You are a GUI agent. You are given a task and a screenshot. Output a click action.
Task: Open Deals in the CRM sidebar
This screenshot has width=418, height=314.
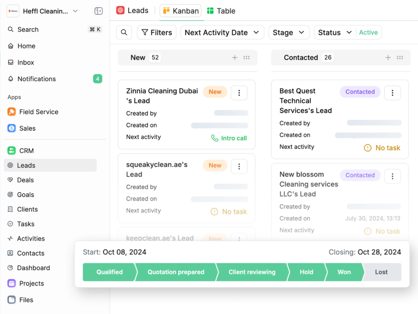point(25,180)
